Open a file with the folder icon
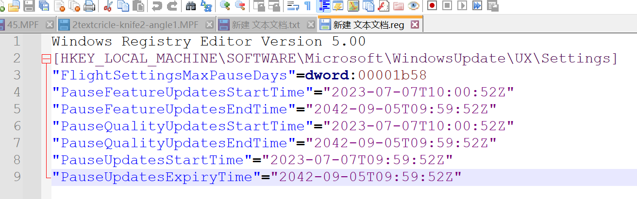The width and height of the screenshot is (637, 199). 14,6
